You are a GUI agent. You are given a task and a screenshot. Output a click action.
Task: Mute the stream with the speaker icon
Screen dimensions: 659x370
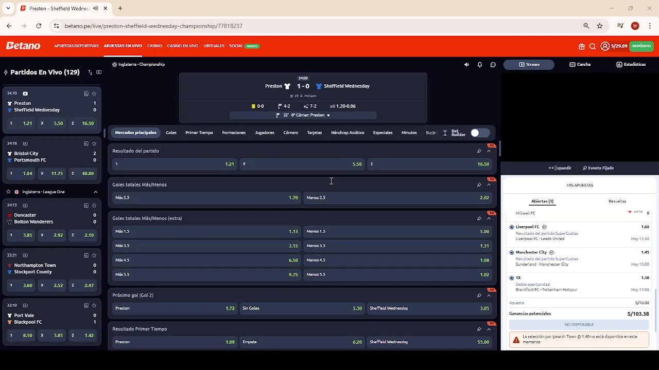[466, 65]
